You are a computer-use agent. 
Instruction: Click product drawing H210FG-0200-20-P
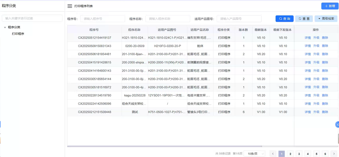click(x=168, y=46)
